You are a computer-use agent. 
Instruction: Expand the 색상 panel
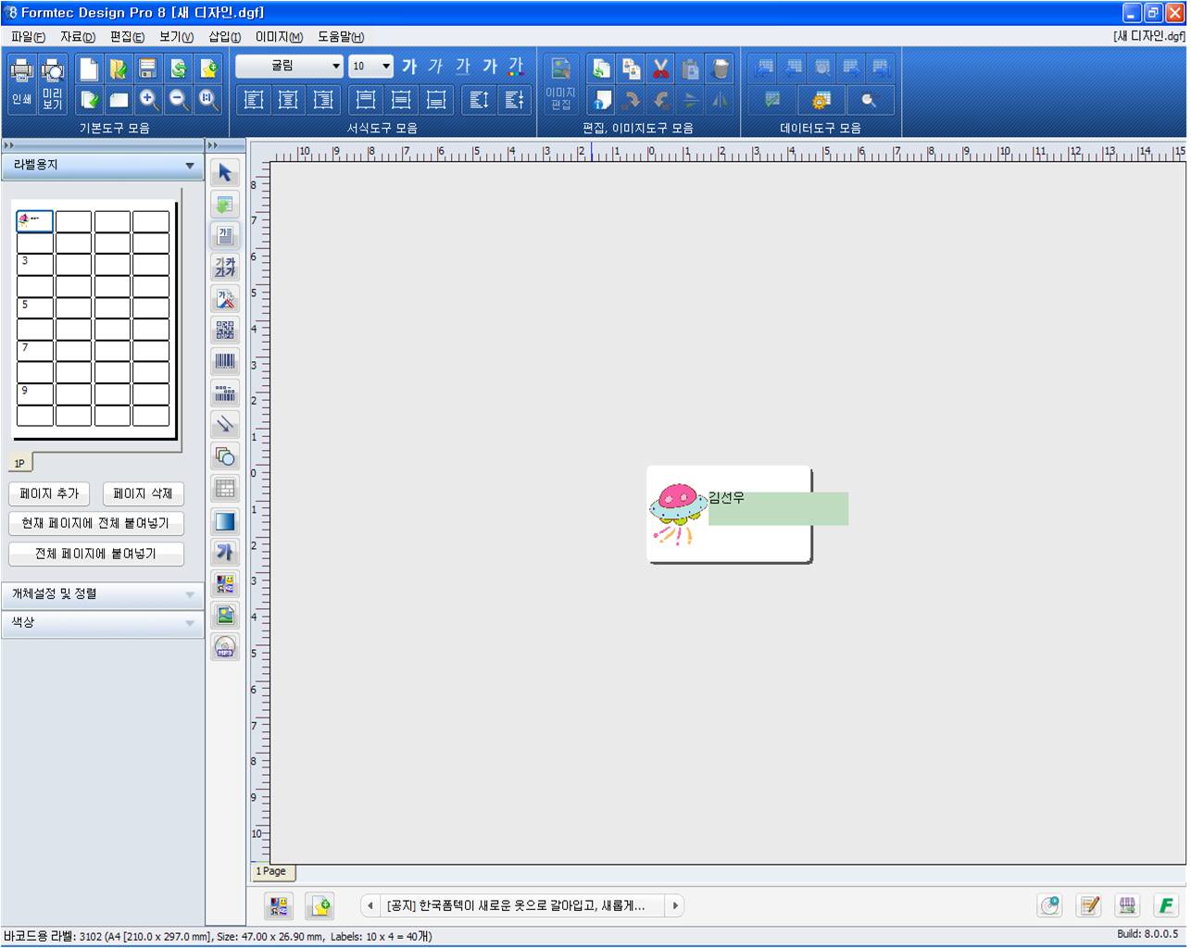coord(102,623)
